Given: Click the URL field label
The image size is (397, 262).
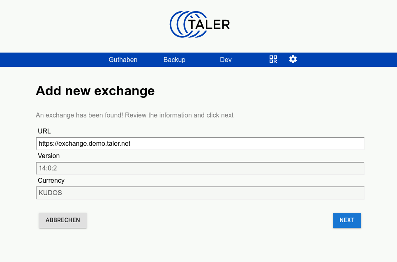Looking at the screenshot, I should pos(44,131).
